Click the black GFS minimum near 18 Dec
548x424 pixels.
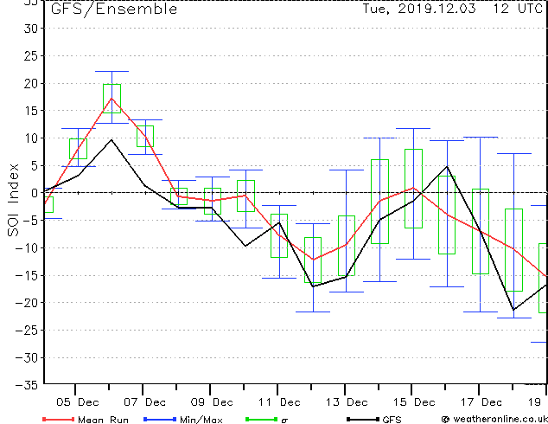pyautogui.click(x=513, y=310)
